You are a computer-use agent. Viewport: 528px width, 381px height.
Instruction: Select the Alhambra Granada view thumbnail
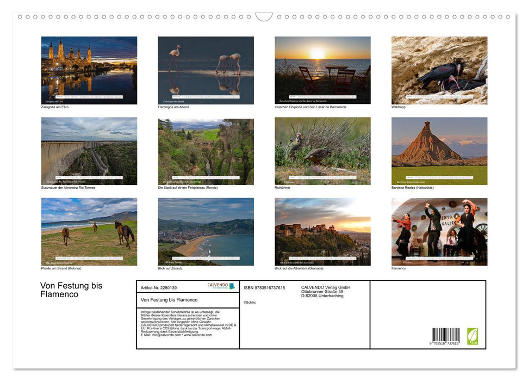322,231
